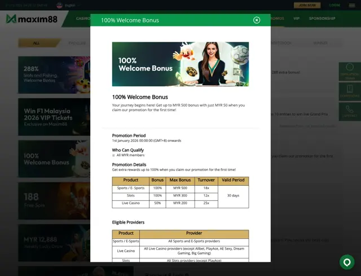361x276 pixels.
Task: Click the '12x' turnover cell
Action: (206, 196)
